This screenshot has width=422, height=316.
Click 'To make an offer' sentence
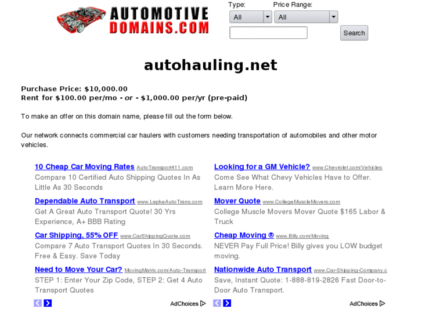pos(127,117)
